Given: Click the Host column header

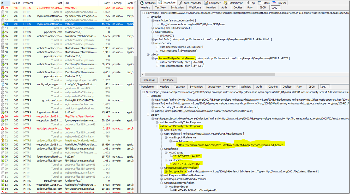Looking at the screenshot, I should (49, 3).
